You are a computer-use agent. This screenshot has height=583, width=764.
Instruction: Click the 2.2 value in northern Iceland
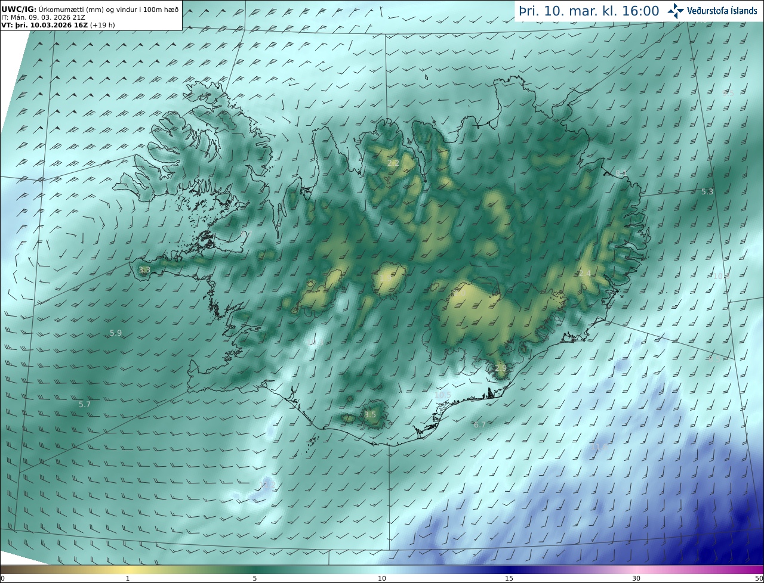tap(393, 163)
